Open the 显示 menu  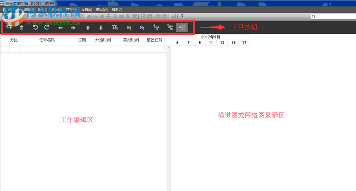pyautogui.click(x=56, y=10)
